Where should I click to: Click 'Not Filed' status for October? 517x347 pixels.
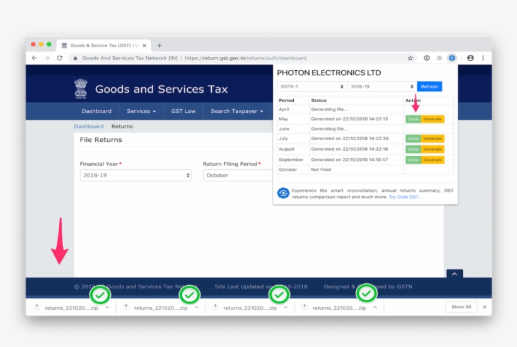(321, 170)
